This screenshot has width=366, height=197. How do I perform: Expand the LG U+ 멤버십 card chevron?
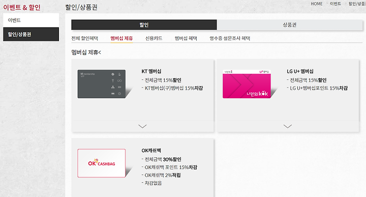[x=288, y=126]
